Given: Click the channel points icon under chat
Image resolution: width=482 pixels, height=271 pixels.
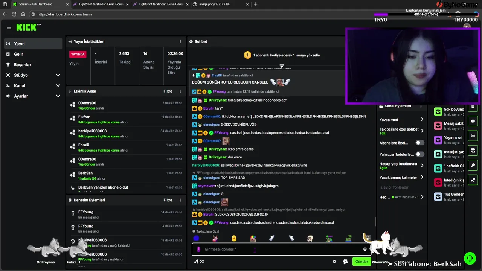Looking at the screenshot, I should click(x=196, y=262).
